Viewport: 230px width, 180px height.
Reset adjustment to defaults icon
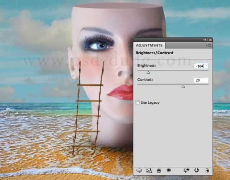[197, 170]
